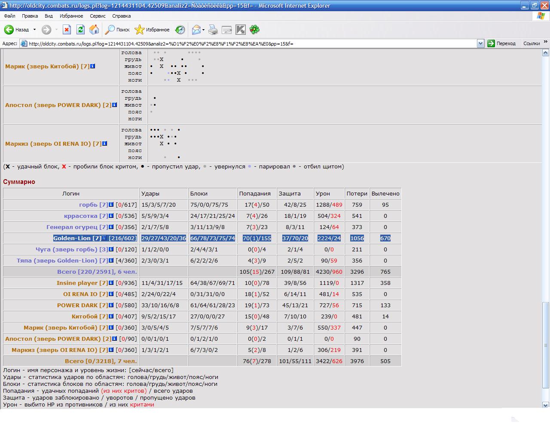Viewport: 550px width, 440px height.
Task: Open the History toolbar icon
Action: 180,30
